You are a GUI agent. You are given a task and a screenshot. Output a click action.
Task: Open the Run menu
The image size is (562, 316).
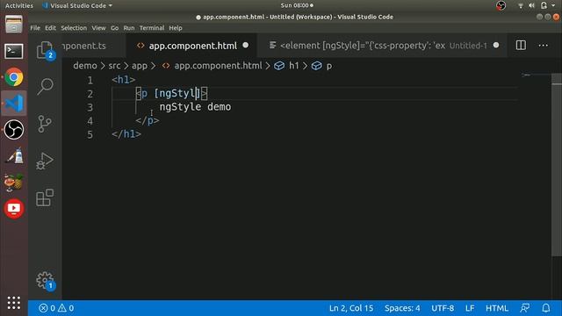pyautogui.click(x=129, y=28)
